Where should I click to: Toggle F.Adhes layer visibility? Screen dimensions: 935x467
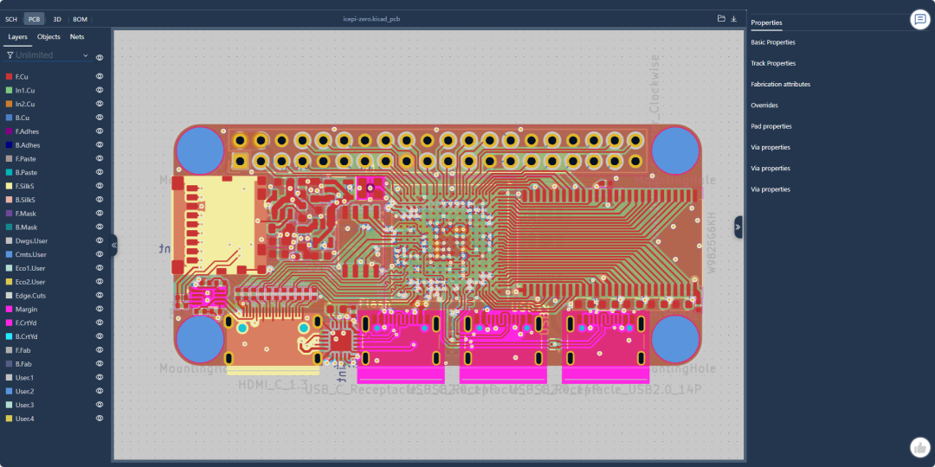100,131
